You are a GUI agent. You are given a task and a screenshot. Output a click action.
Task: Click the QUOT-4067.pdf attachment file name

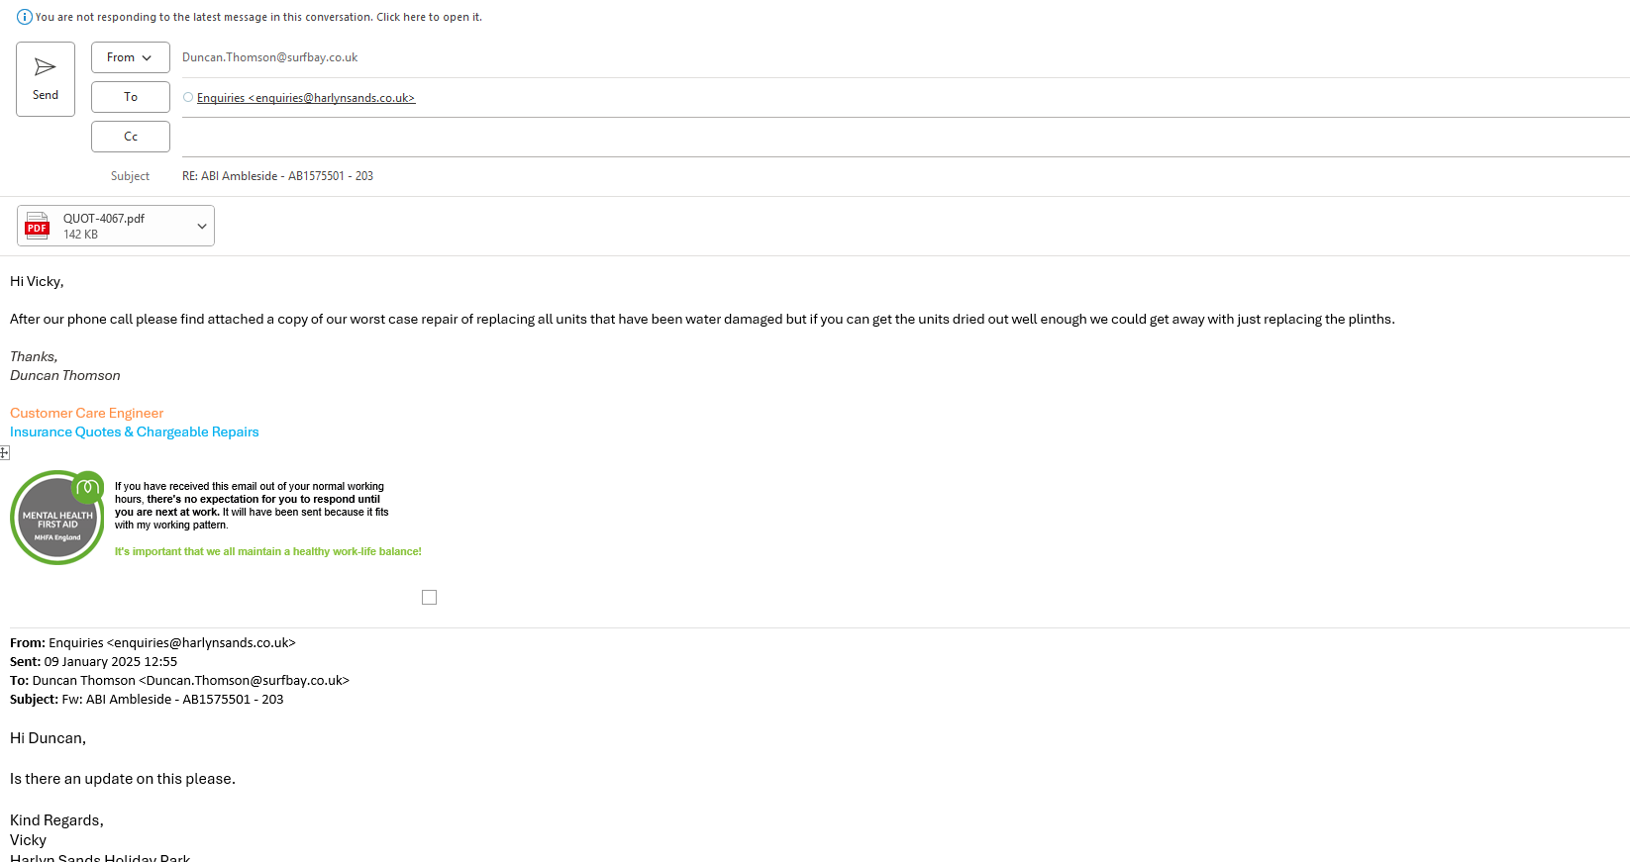click(104, 219)
